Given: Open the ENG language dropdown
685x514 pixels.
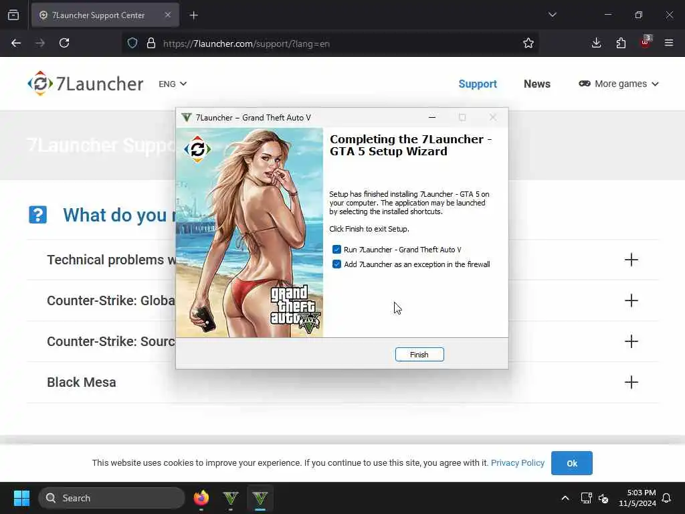Looking at the screenshot, I should [173, 84].
